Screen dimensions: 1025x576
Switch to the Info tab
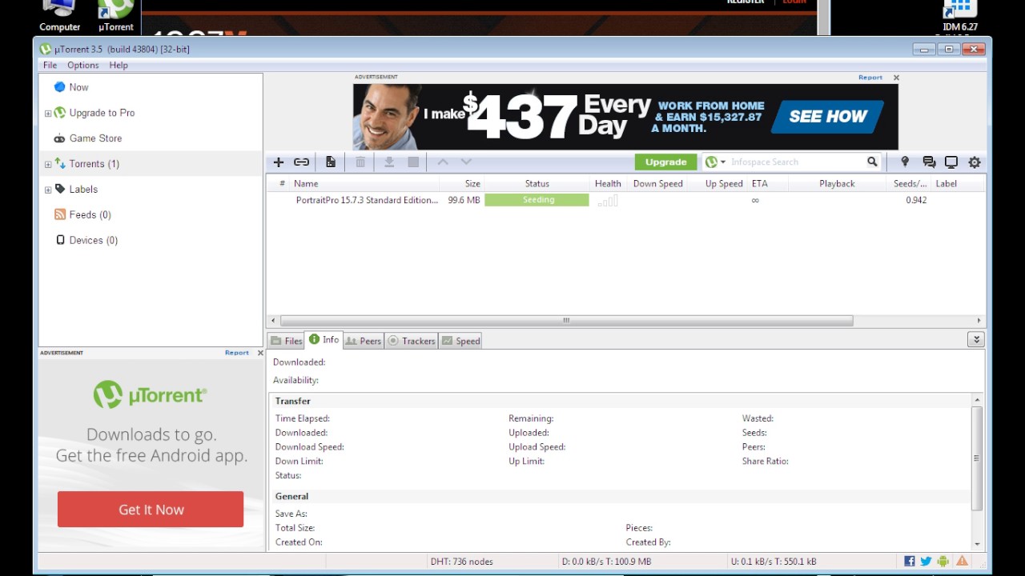pos(324,340)
